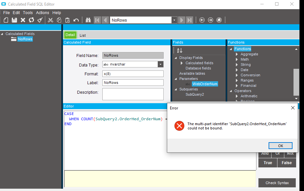
Task: Click the Field Name NoRows box
Action: [133, 55]
